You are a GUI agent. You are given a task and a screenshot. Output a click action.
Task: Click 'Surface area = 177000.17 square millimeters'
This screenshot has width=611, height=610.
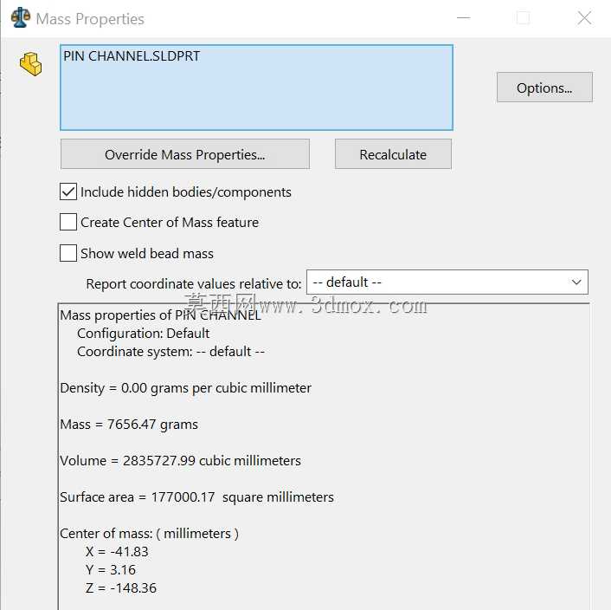[196, 497]
